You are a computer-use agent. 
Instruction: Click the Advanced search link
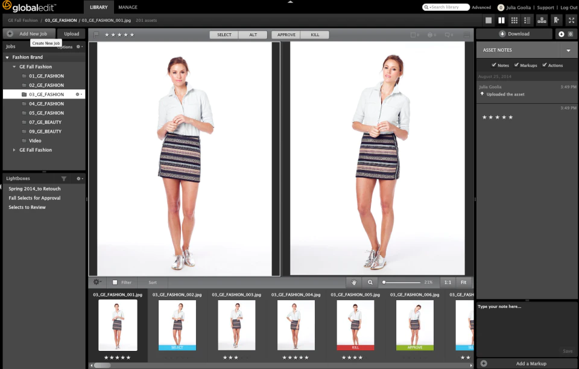point(481,7)
